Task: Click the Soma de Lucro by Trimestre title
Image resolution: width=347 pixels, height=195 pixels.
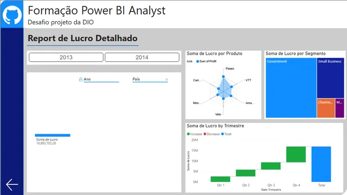Action: [215, 126]
